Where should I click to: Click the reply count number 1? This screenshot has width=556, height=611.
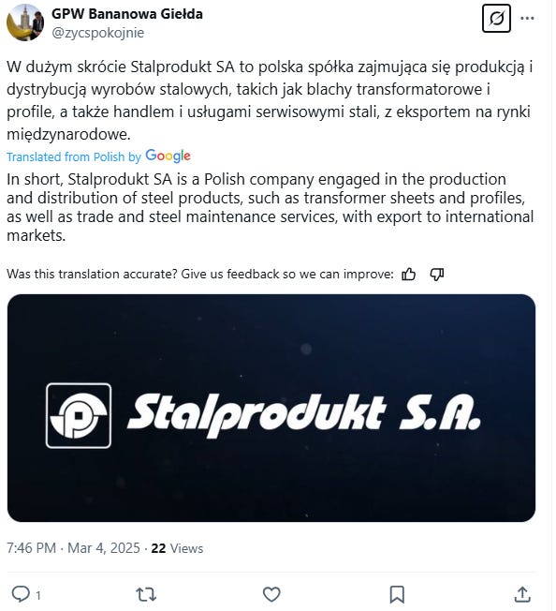tap(38, 595)
